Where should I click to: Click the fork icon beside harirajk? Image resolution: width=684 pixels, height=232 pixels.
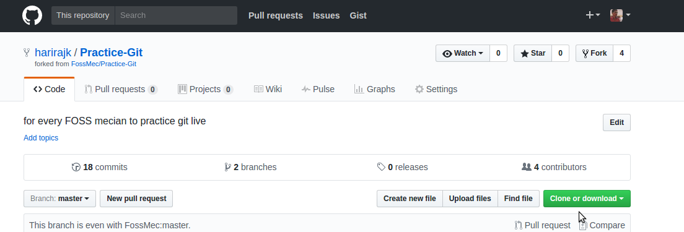[x=27, y=53]
